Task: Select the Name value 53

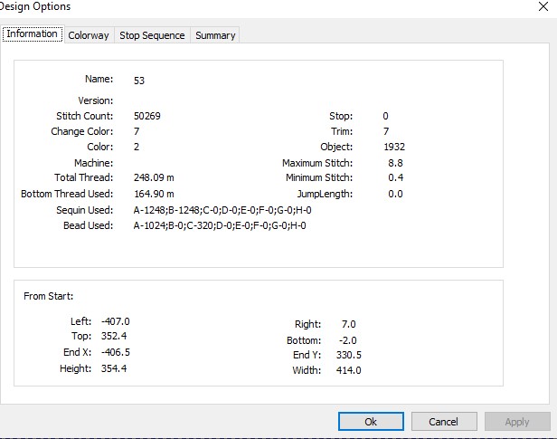Action: tap(139, 81)
